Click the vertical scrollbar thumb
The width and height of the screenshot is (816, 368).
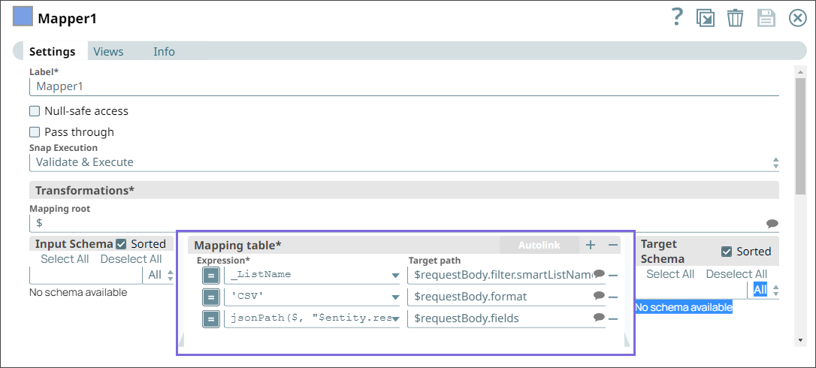[801, 137]
